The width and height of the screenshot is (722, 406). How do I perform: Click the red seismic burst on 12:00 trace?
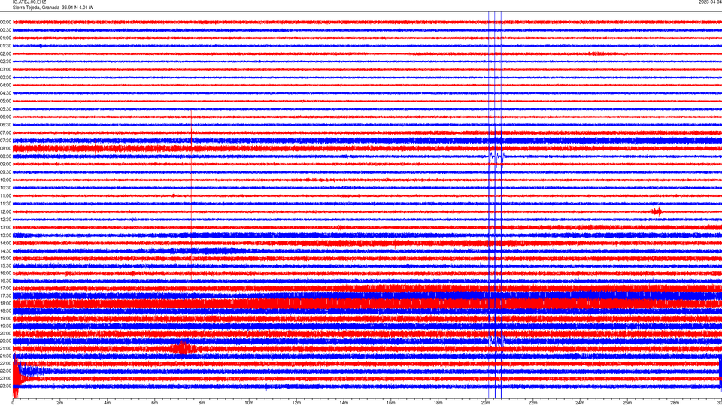657,212
